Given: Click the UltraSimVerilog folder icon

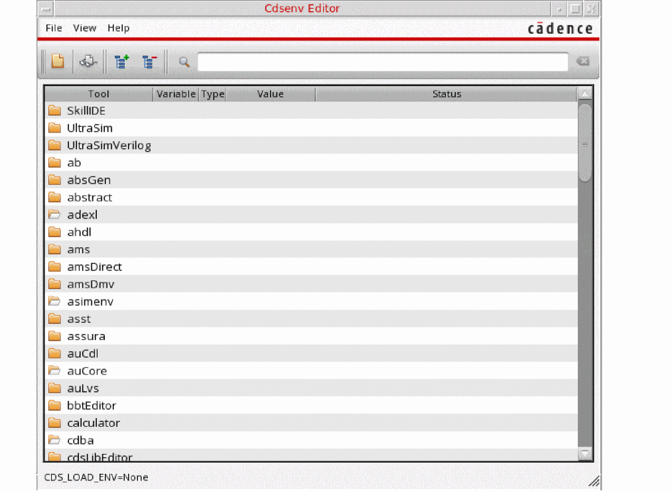Looking at the screenshot, I should pos(54,145).
